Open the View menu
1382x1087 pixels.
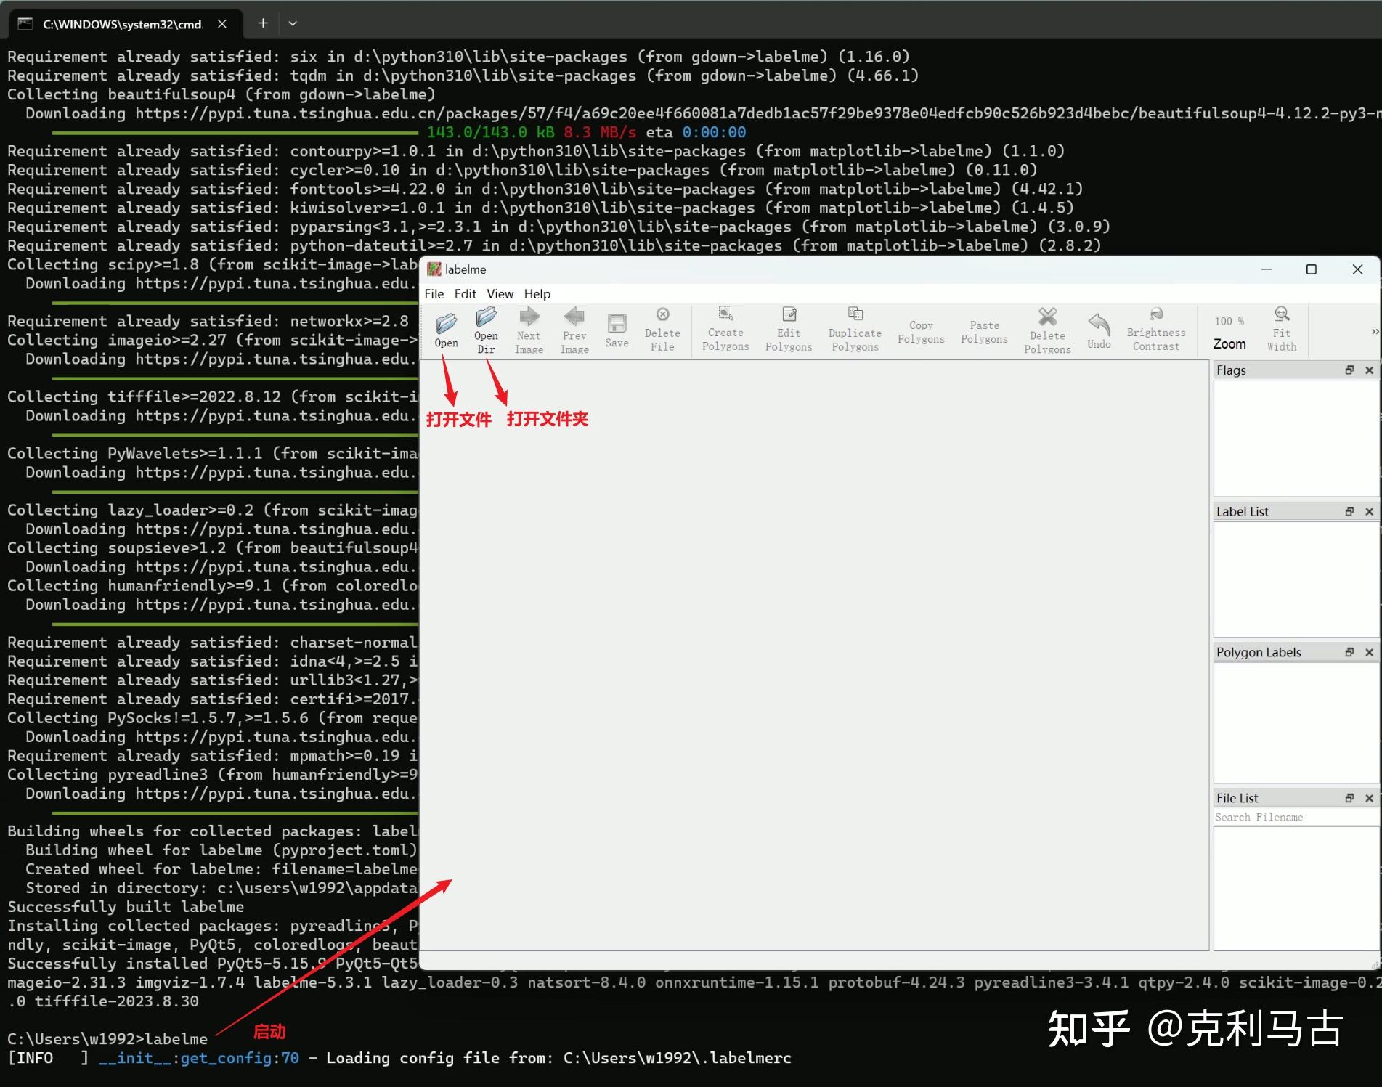500,294
